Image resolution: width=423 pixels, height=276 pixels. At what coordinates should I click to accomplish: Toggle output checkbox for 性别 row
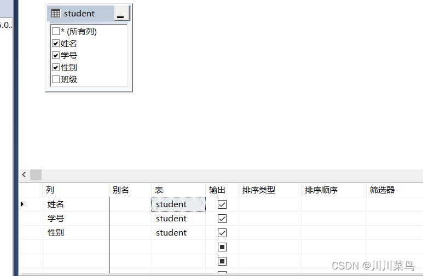[222, 233]
